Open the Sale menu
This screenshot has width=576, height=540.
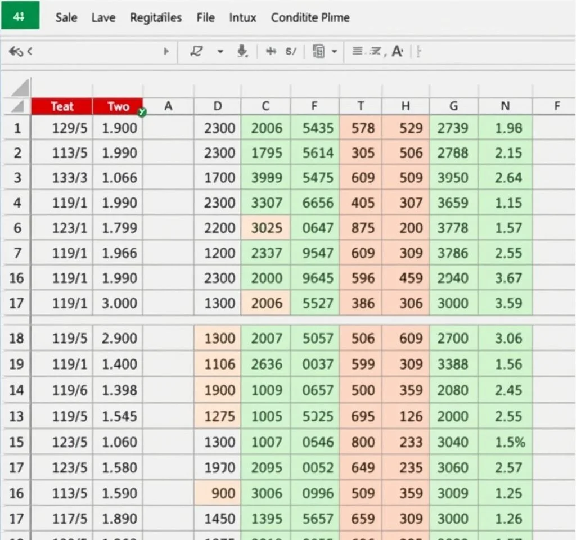(66, 17)
